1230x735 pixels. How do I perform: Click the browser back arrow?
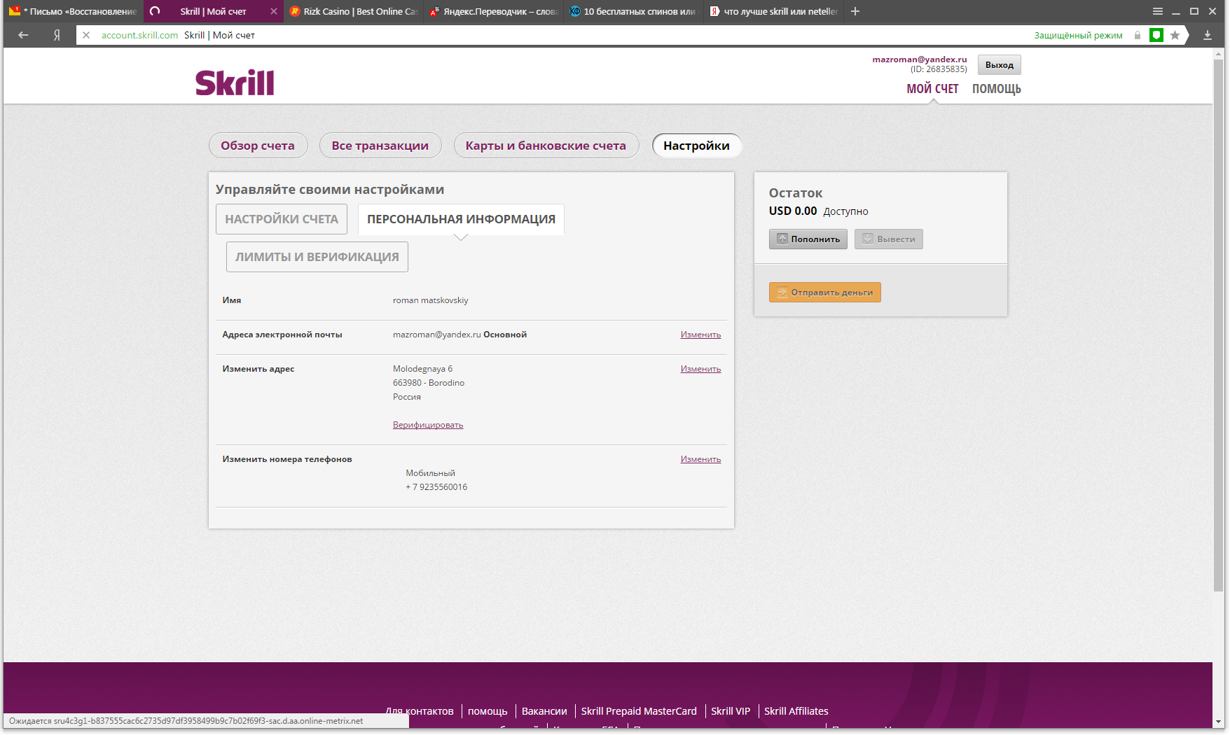point(23,35)
